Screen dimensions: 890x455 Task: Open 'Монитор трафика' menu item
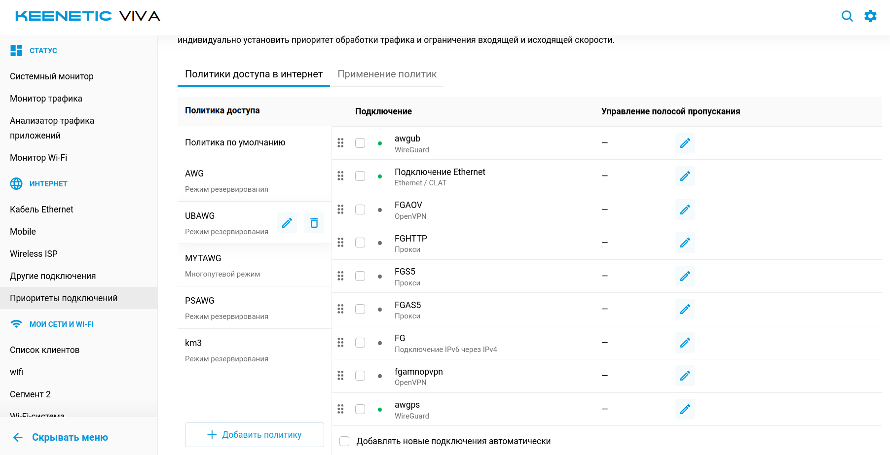pos(46,99)
